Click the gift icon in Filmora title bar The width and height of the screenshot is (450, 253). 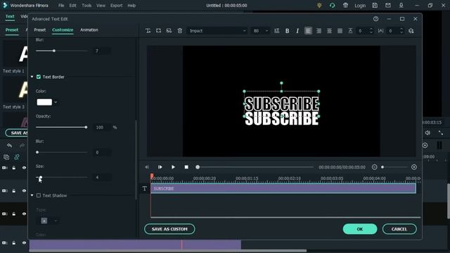[x=345, y=6]
